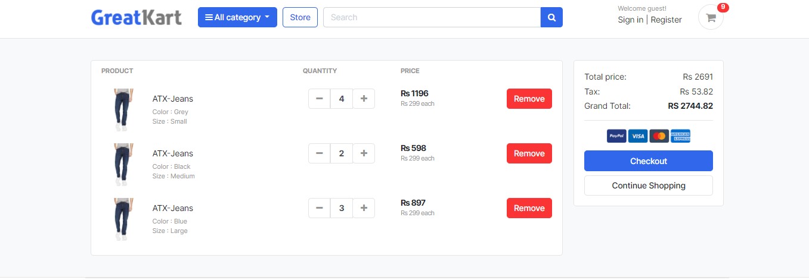Increase quantity of Blue Large jeans
809x280 pixels.
[x=364, y=208]
